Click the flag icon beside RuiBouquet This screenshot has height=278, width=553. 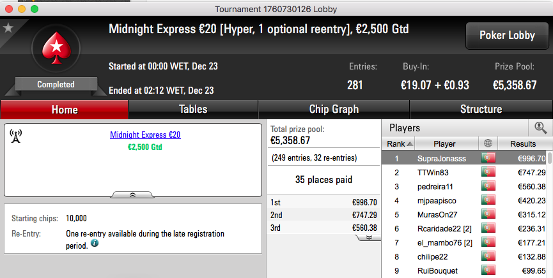[x=488, y=270]
